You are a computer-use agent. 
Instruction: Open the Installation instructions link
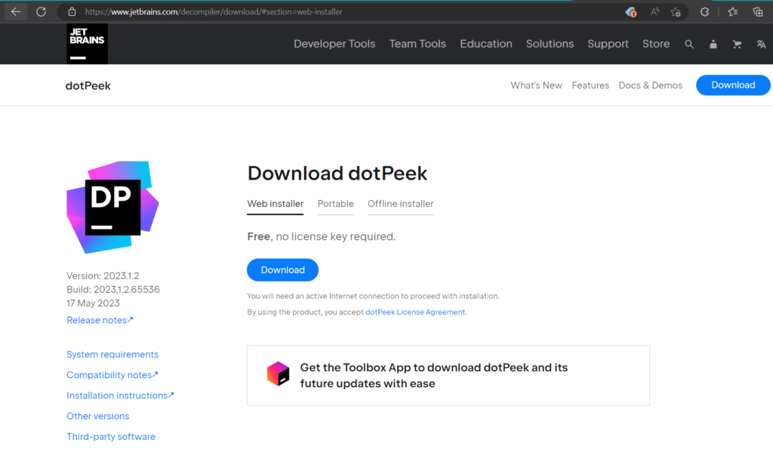pyautogui.click(x=120, y=395)
